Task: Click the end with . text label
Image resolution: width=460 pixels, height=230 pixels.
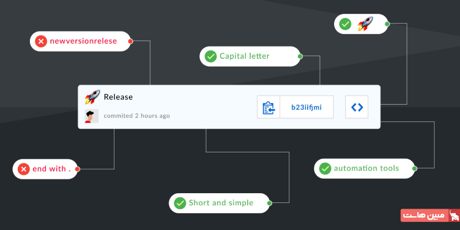Action: pyautogui.click(x=52, y=169)
